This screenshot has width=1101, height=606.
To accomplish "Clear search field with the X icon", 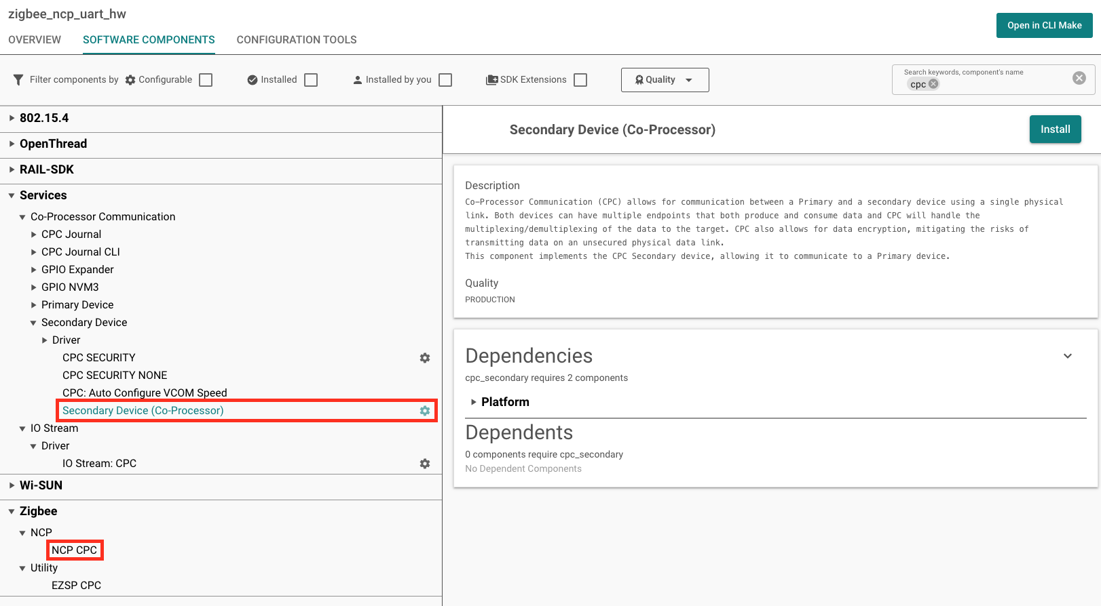I will tap(1079, 78).
